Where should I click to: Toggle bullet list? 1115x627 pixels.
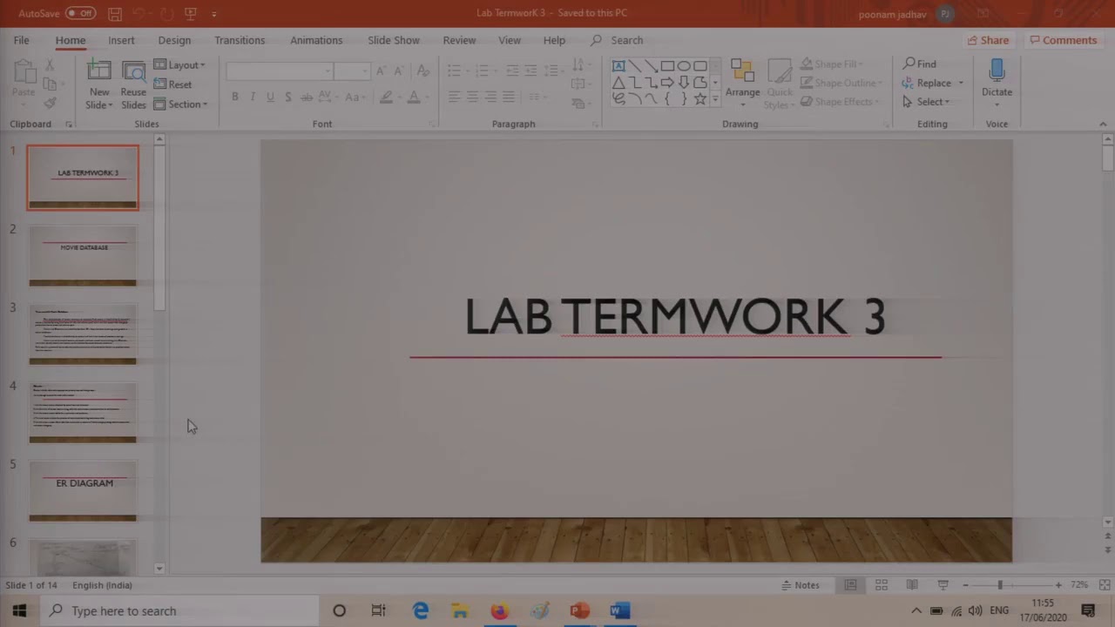454,71
